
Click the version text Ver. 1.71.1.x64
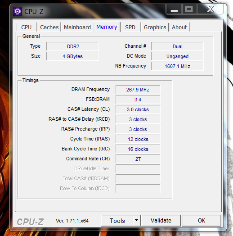coord(72,221)
